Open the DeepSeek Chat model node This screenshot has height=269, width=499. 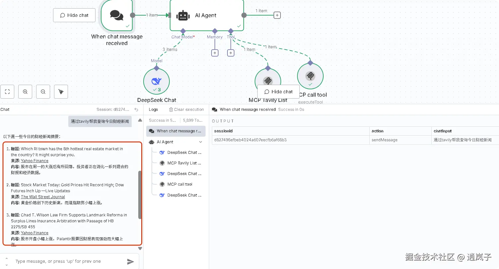tap(156, 81)
